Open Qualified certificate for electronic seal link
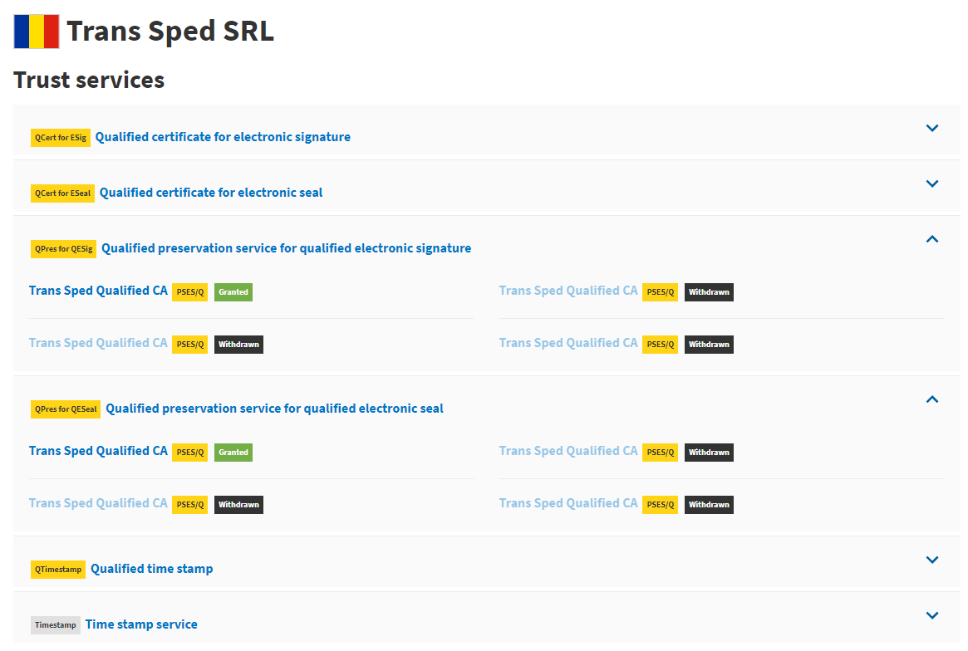This screenshot has height=651, width=968. [211, 193]
